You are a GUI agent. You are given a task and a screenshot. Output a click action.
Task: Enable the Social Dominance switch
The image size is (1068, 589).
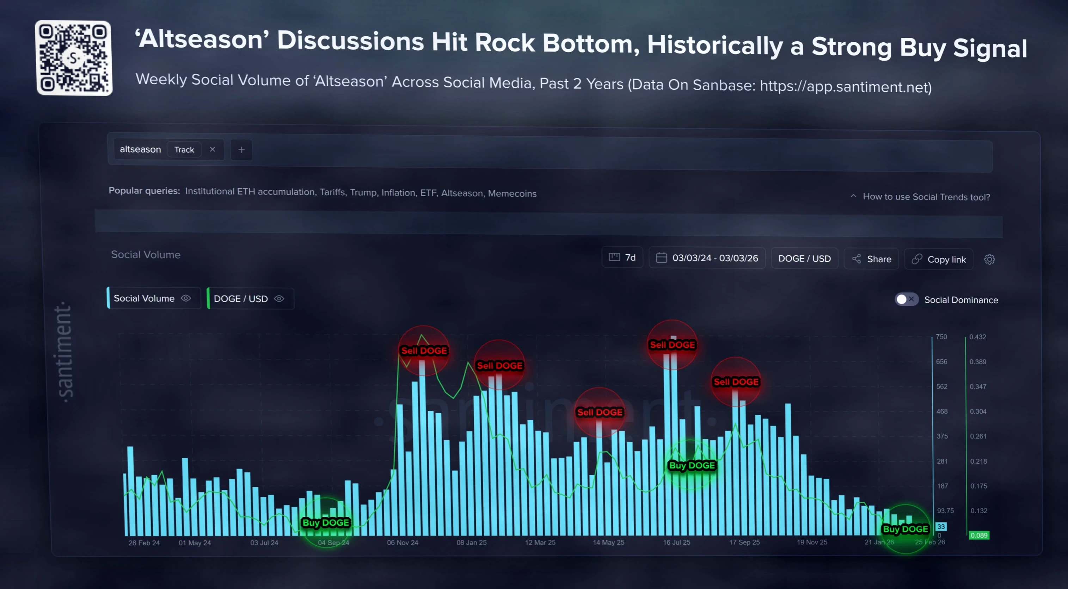coord(906,299)
